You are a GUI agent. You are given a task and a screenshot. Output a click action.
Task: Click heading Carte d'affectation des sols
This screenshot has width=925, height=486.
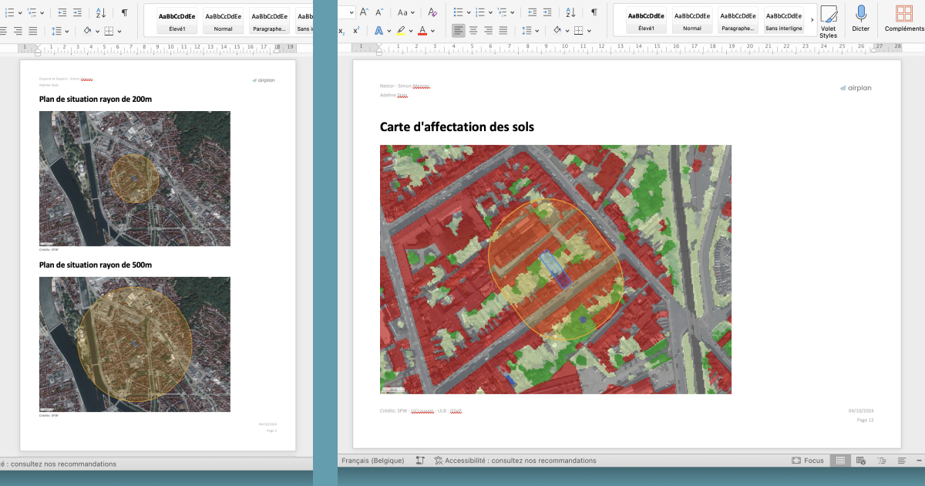click(x=457, y=127)
